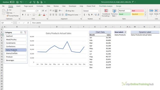Increase font size with large A
160x90 pixels.
43,11
